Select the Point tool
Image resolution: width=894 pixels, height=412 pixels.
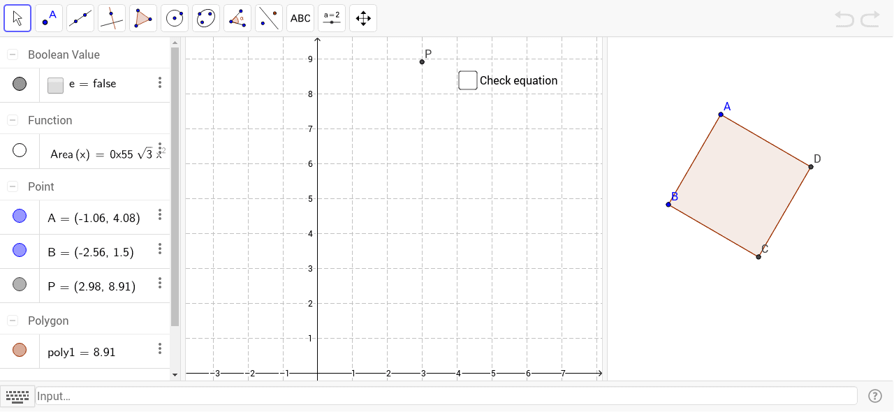click(49, 18)
